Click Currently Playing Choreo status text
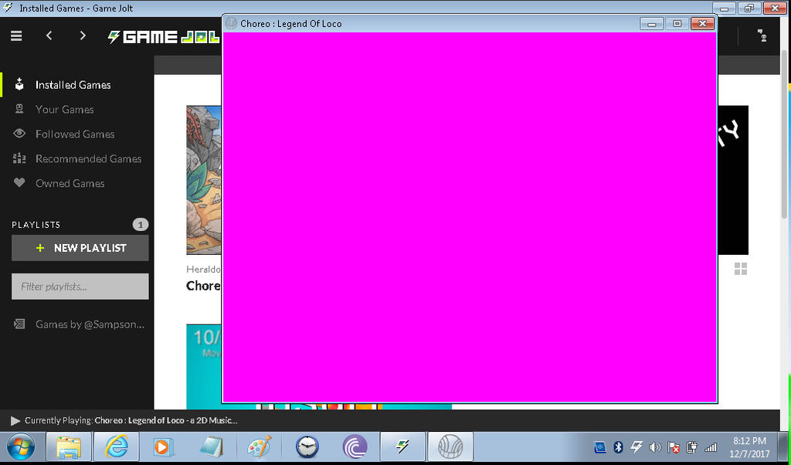Screen dimensions: 791x465 tap(131, 420)
